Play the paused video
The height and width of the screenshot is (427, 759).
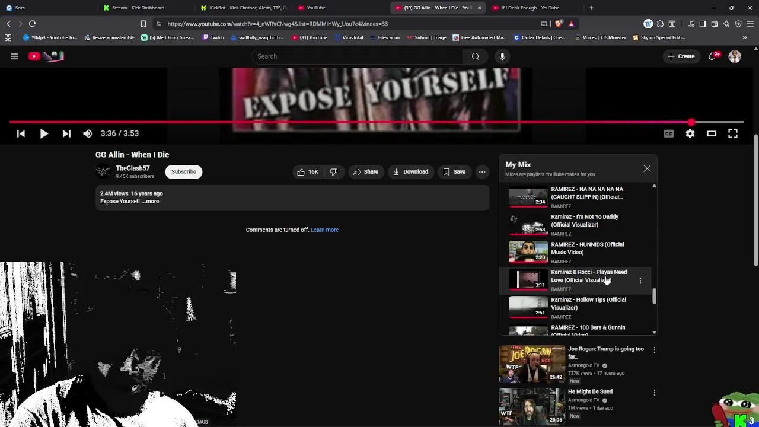44,134
